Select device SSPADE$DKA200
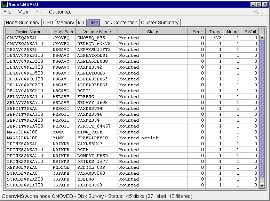Screen dimensions: 270x201 coord(25,179)
